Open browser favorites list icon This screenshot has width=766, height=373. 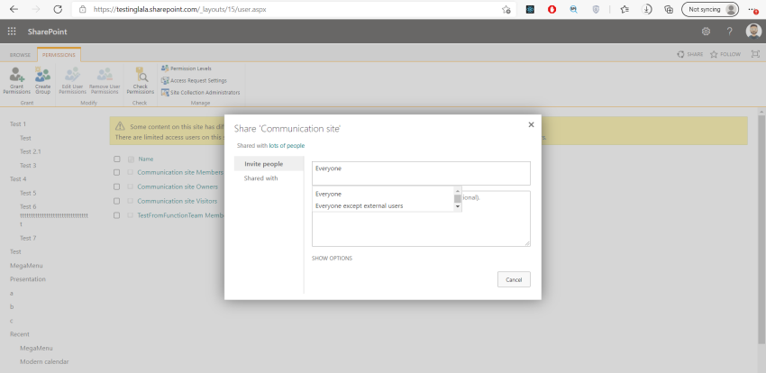[x=625, y=9]
